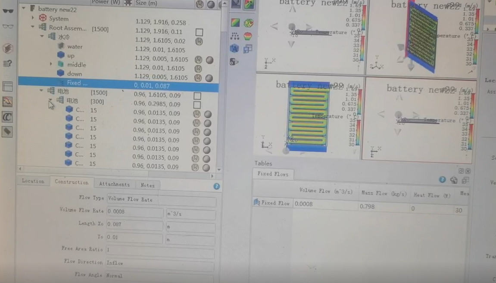Viewport: 496px width, 283px height.
Task: Click the clear eyeglasses icon in left sidebar
Action: 8,26
